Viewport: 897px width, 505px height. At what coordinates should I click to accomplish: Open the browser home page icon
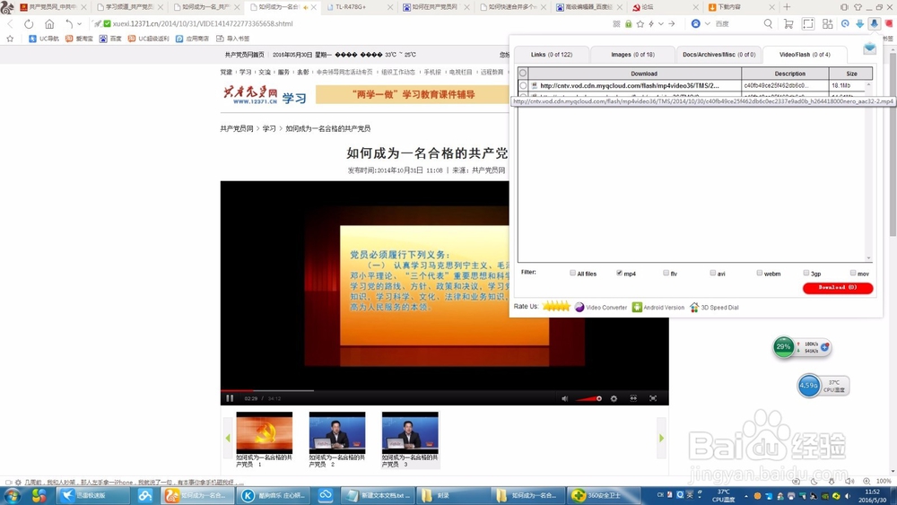tap(49, 24)
